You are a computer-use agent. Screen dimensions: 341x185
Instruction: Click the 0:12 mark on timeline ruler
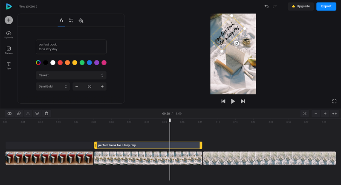click(218, 122)
